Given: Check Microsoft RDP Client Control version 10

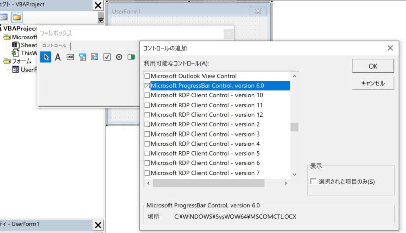Looking at the screenshot, I should [x=147, y=95].
